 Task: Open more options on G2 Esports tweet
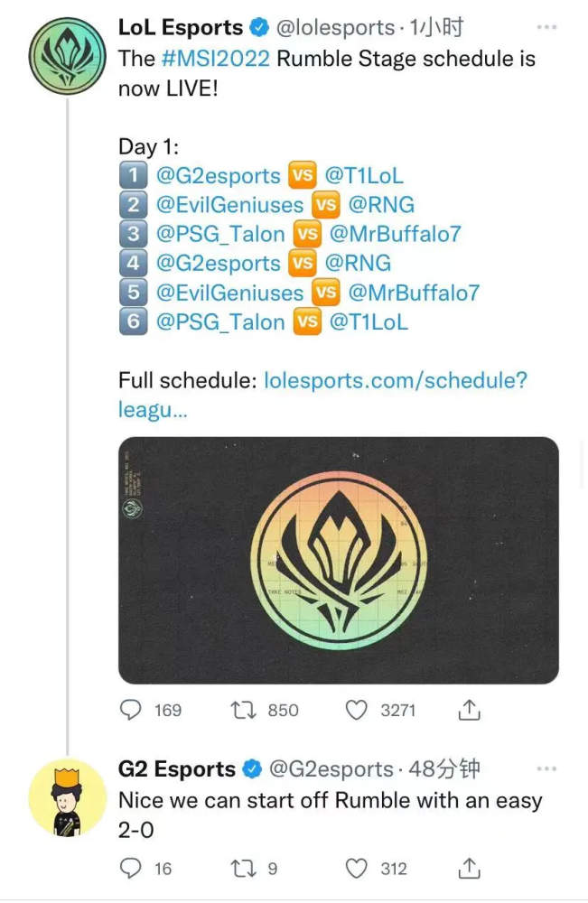(546, 768)
